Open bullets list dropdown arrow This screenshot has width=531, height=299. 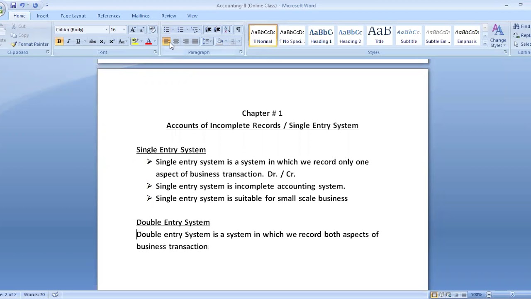[x=173, y=29]
